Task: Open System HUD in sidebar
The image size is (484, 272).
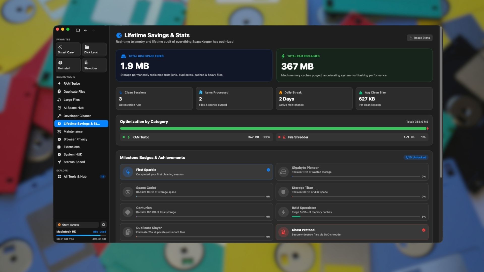Action: pyautogui.click(x=81, y=154)
